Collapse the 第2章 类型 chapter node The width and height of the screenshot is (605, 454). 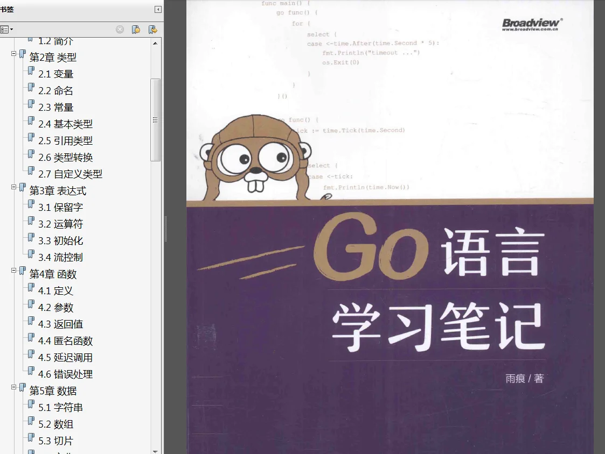14,54
